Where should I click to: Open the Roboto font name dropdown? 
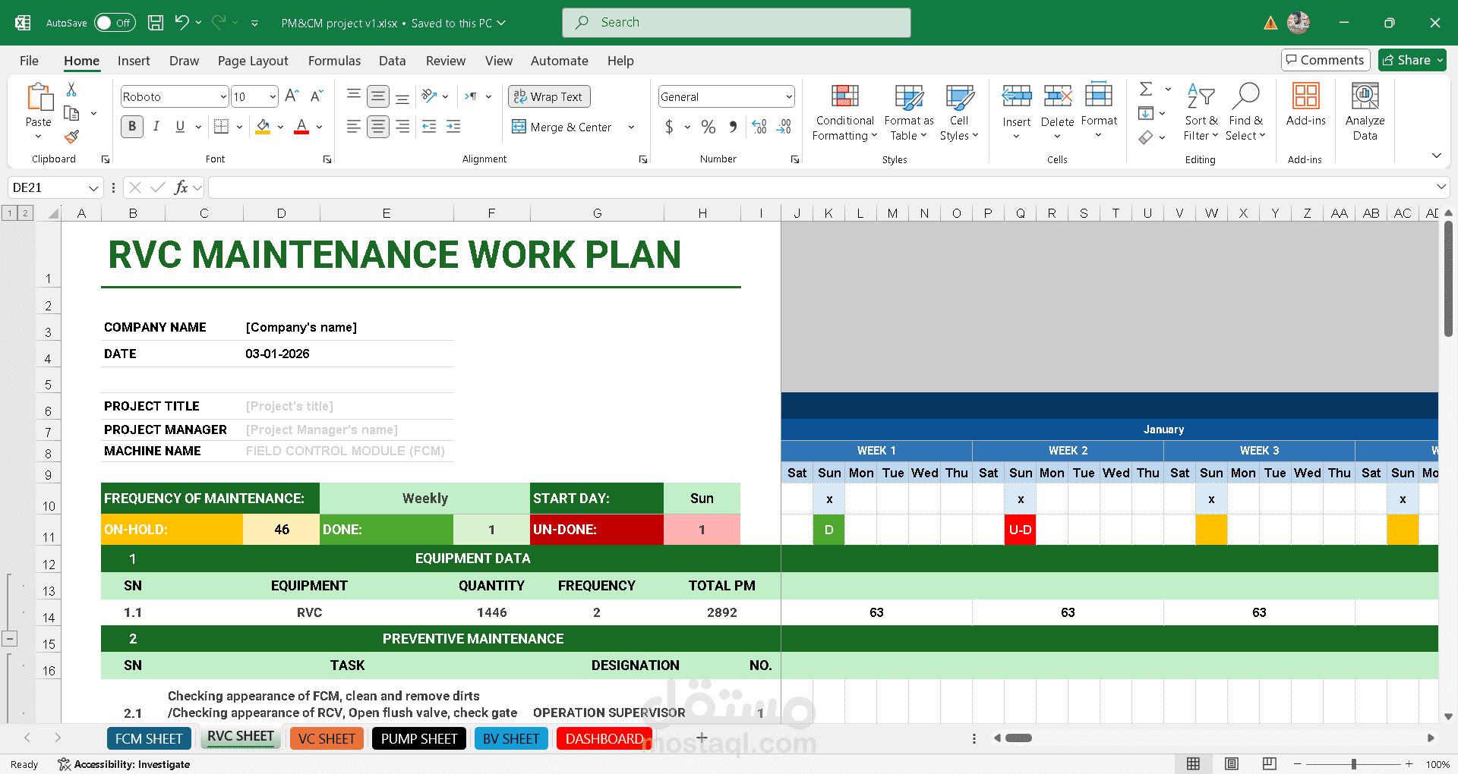point(223,97)
